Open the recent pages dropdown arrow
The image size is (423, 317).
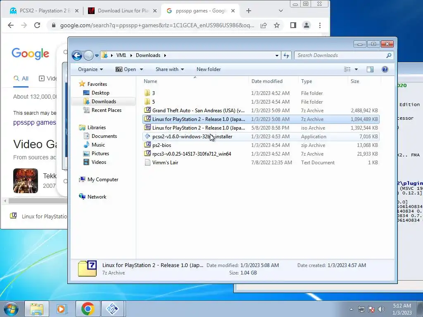click(x=97, y=56)
